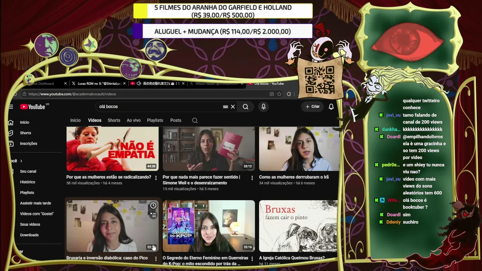Screen dimensions: 482x271
Task: Play the 33:12 Simone Weil video thumbnail
Action: 209,149
